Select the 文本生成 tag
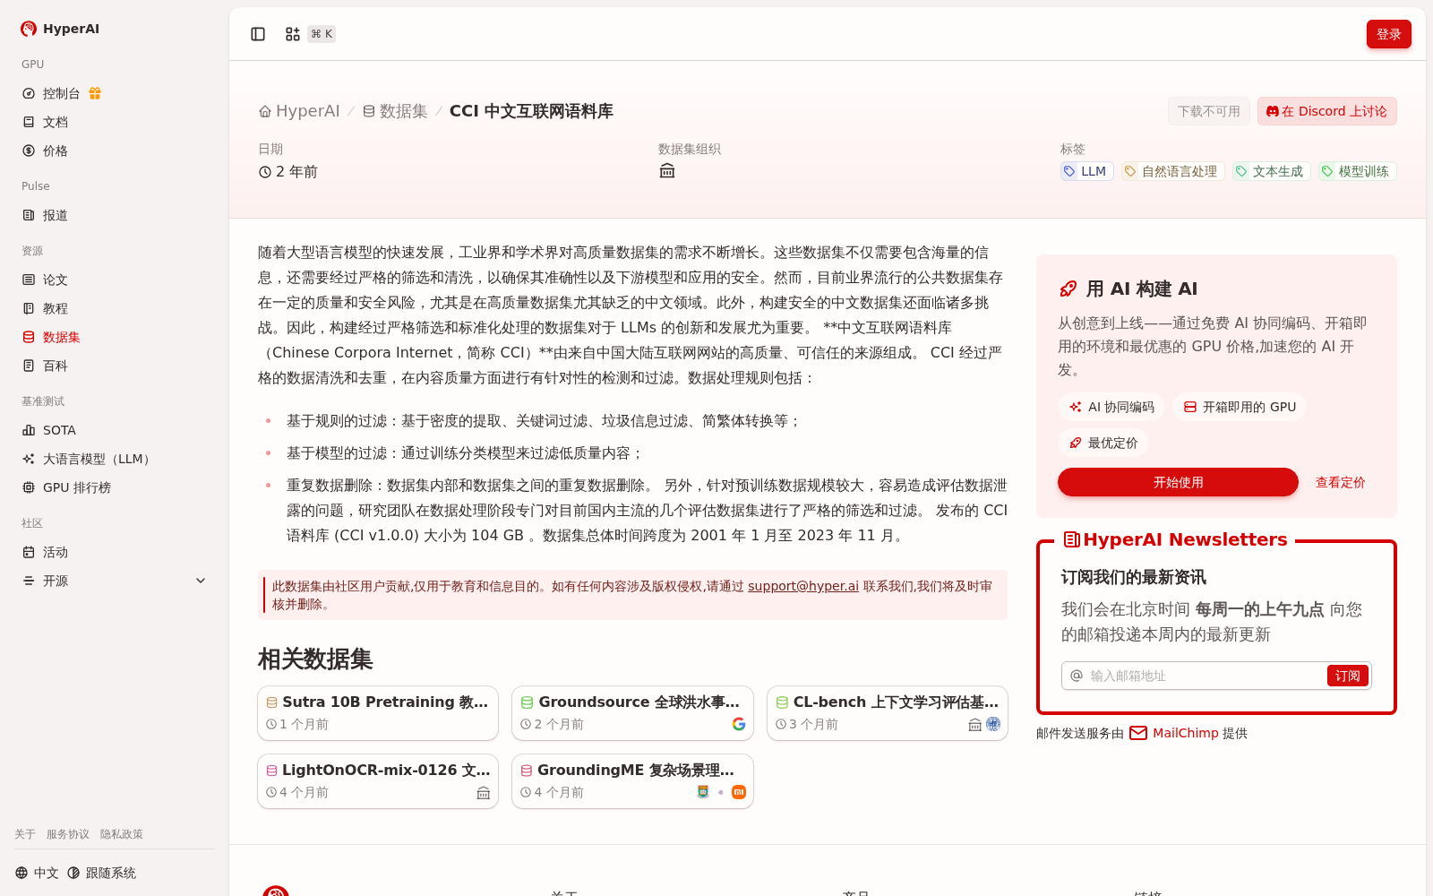Image resolution: width=1433 pixels, height=896 pixels. [x=1271, y=171]
